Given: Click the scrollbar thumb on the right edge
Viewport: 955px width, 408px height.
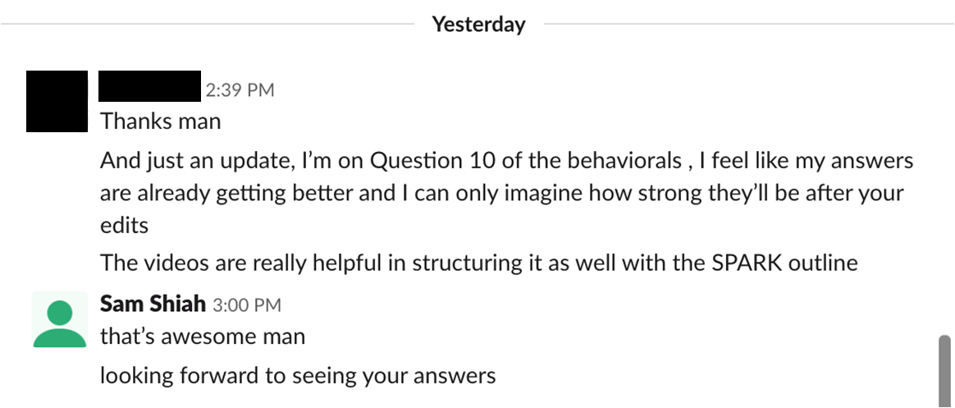Looking at the screenshot, I should point(944,371).
